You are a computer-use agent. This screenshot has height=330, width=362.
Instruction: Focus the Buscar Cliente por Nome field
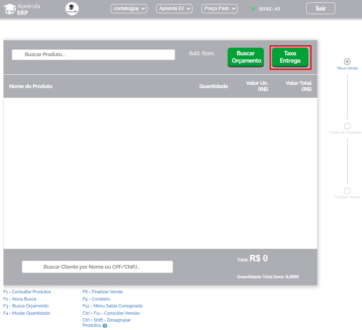point(97,267)
